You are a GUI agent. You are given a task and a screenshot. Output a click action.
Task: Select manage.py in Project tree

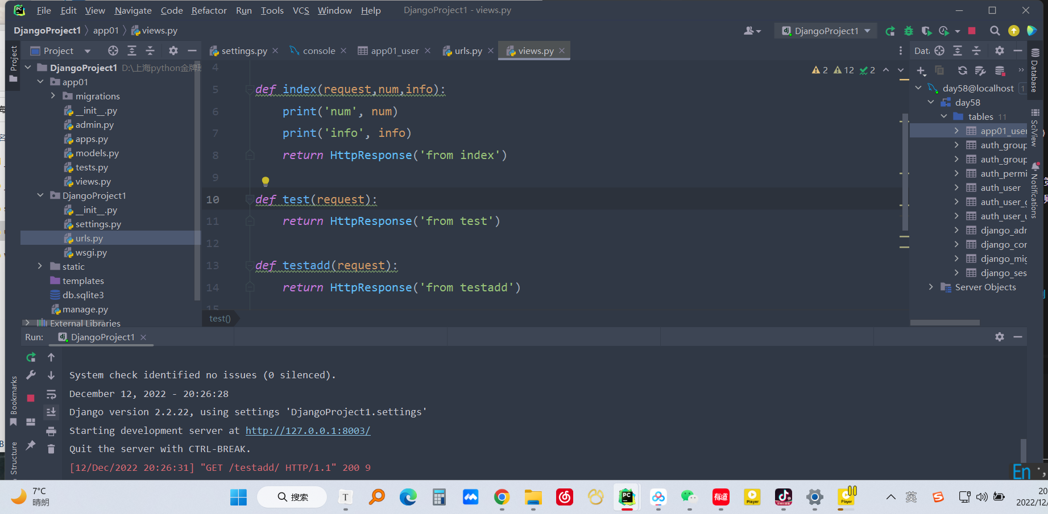click(85, 309)
